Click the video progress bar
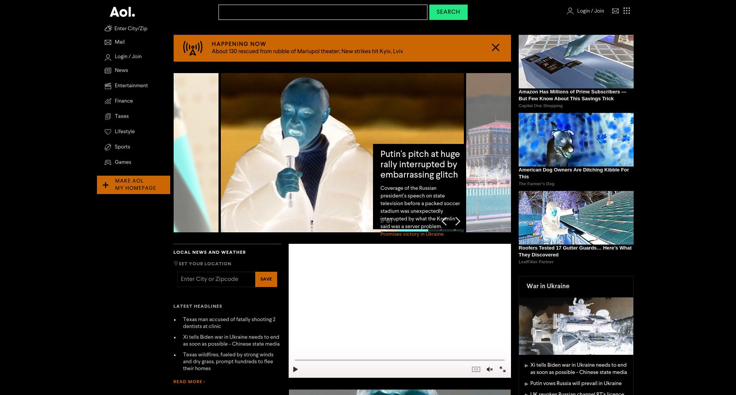This screenshot has width=736, height=395. [x=399, y=360]
